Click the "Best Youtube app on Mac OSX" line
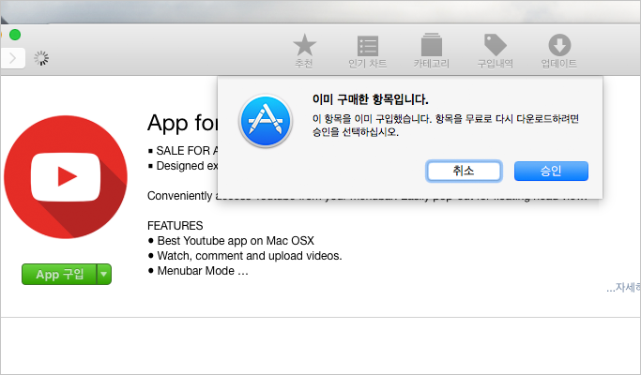 coord(236,241)
